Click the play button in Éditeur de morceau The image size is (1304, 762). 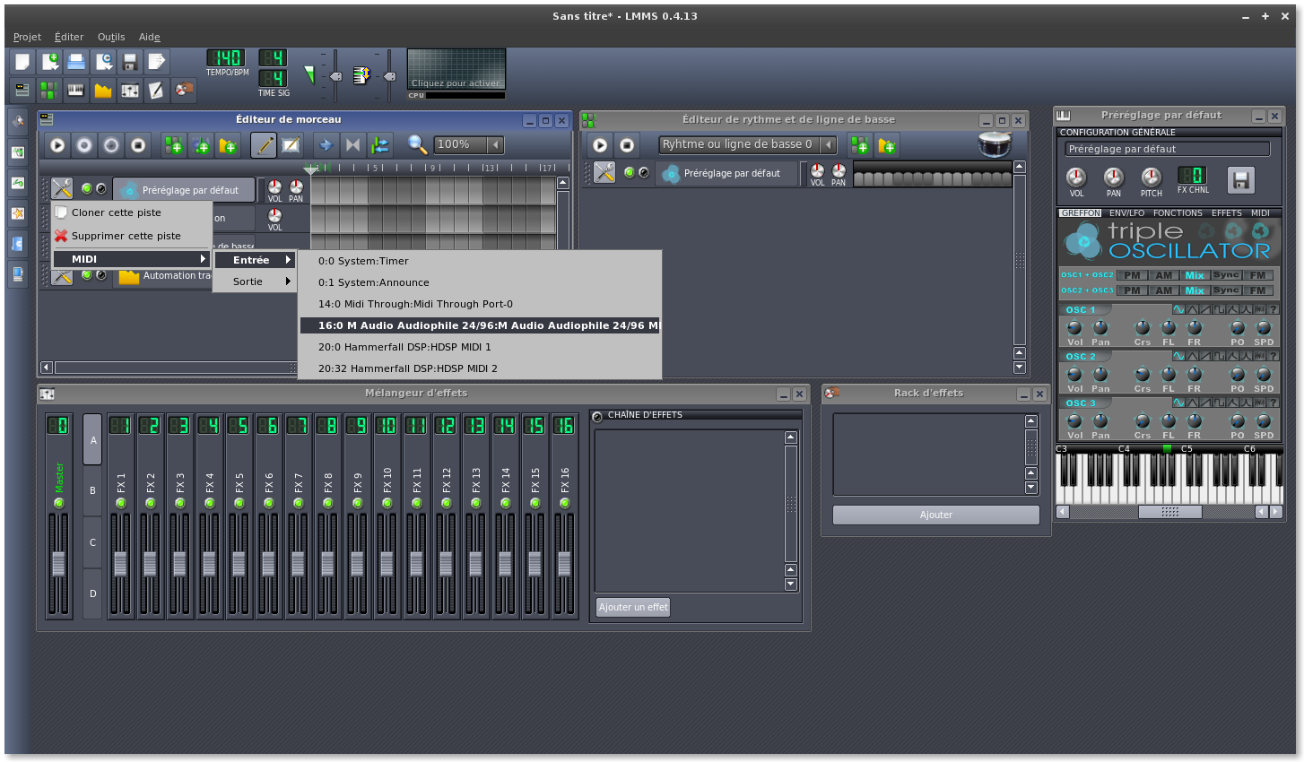pyautogui.click(x=57, y=145)
